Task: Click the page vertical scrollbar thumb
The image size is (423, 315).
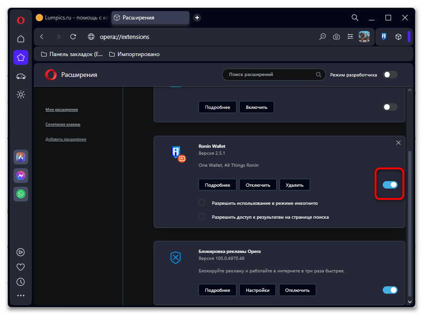Action: tap(410, 224)
